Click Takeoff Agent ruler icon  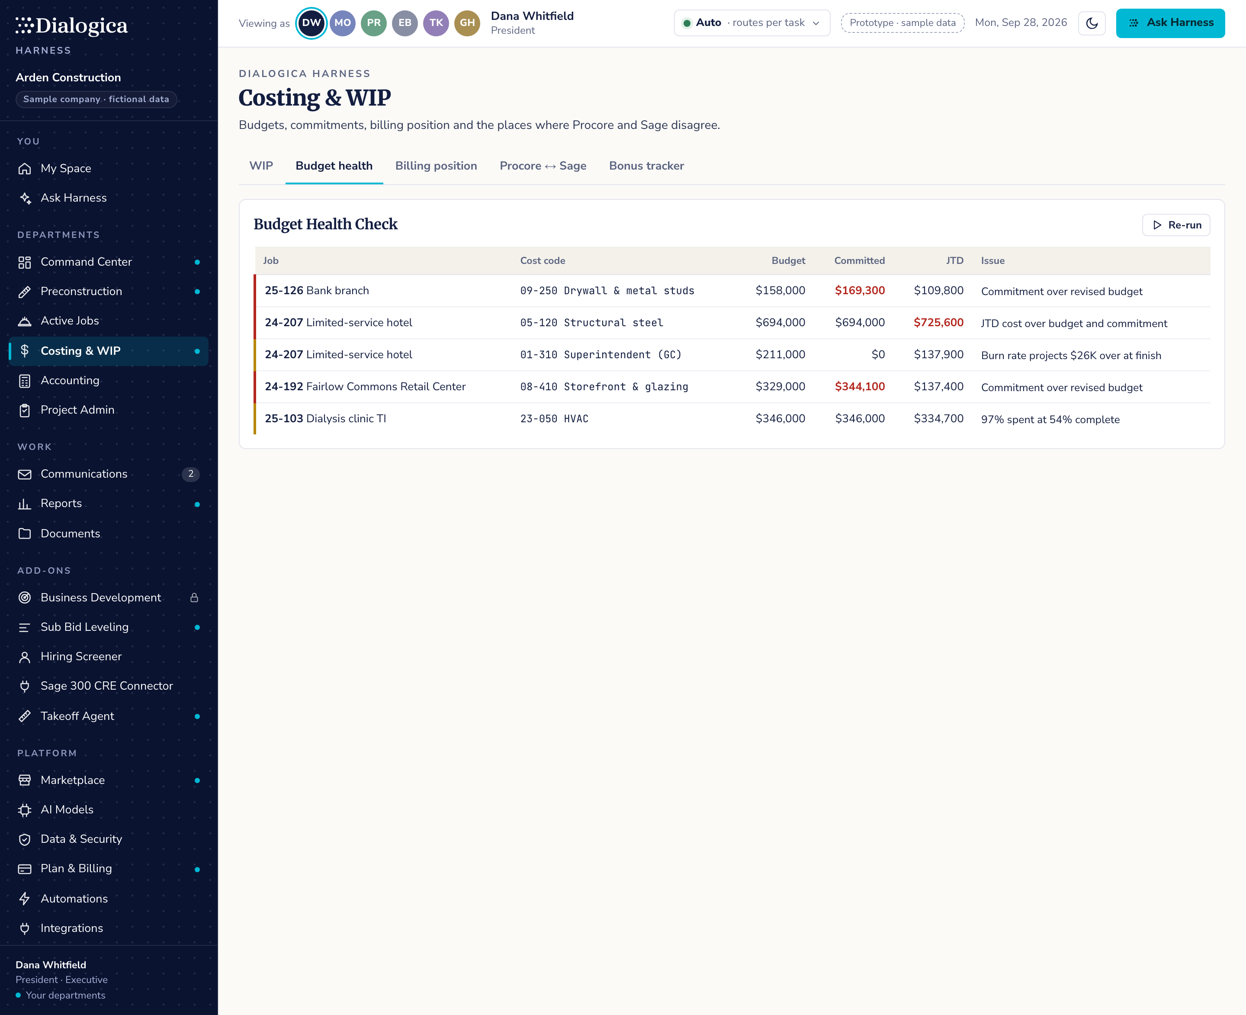(x=25, y=716)
